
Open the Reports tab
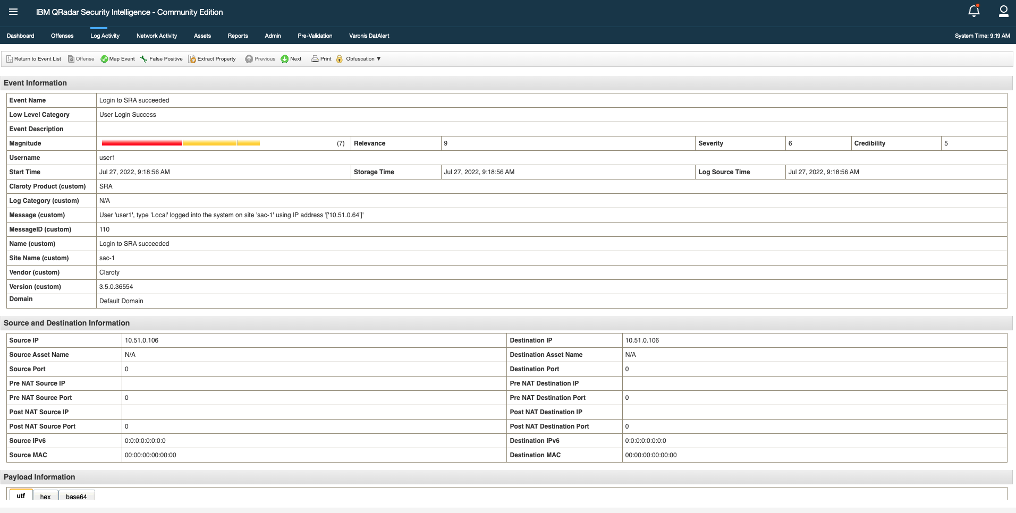tap(238, 36)
